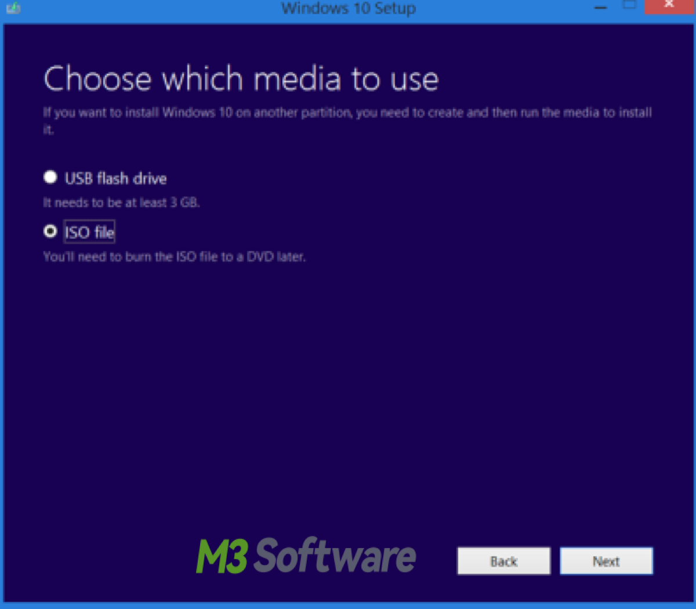Screen dimensions: 696x609
Task: Select the USB flash drive radio button
Action: [x=50, y=177]
